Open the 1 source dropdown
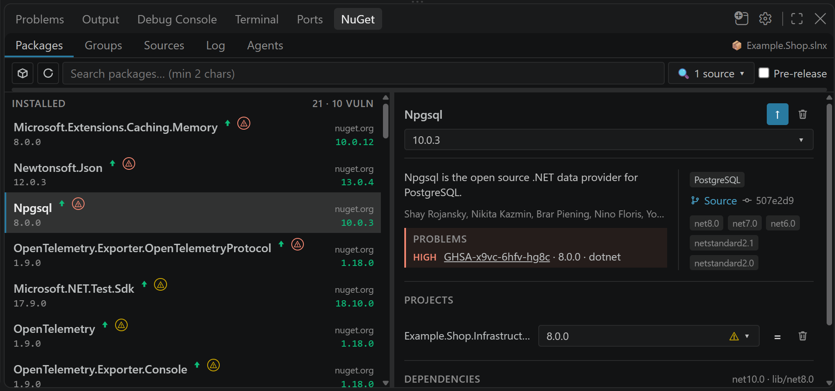The height and width of the screenshot is (391, 835). coord(711,73)
